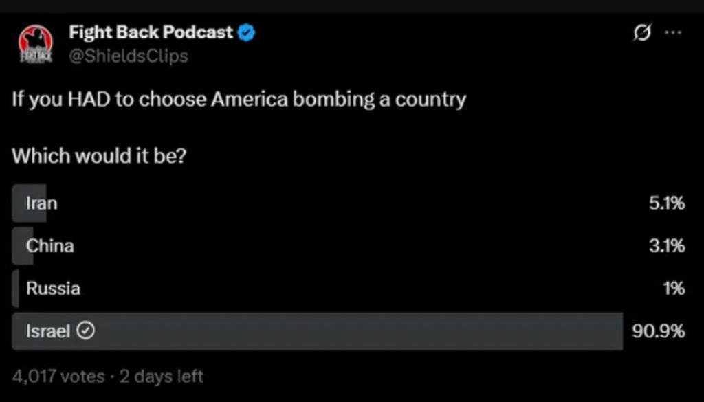Image resolution: width=704 pixels, height=402 pixels.
Task: Click the blue verified badge
Action: click(x=247, y=33)
